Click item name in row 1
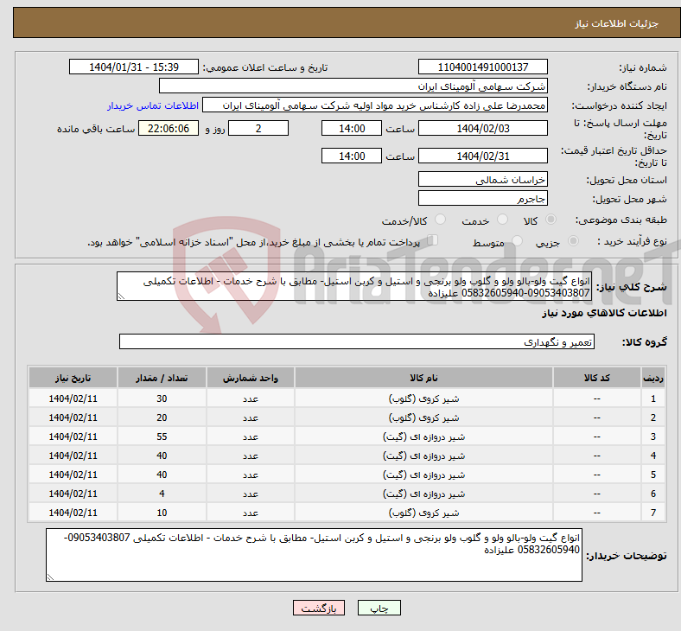The height and width of the screenshot is (631, 681). (423, 398)
